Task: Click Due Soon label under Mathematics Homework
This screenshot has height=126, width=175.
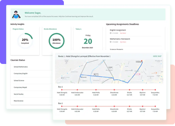Action: coord(123,42)
